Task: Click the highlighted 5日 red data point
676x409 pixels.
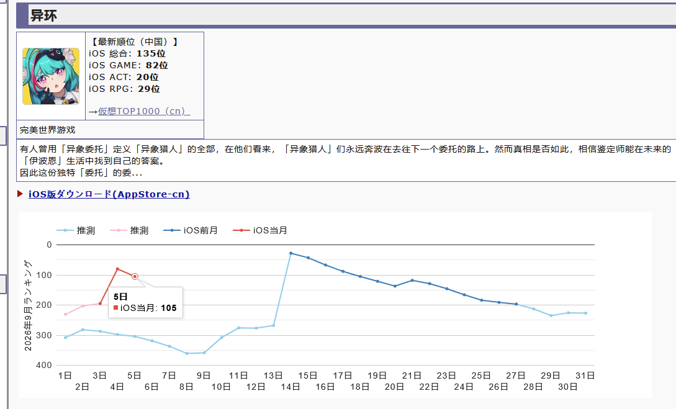Action: (135, 276)
